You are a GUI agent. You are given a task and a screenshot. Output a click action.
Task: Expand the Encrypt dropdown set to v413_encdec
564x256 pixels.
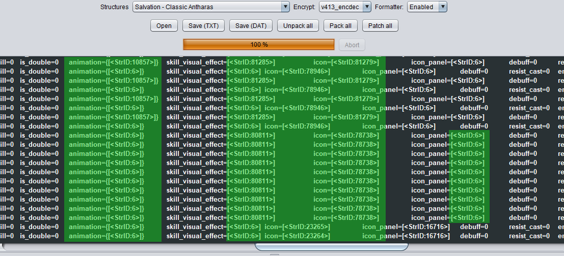point(344,7)
